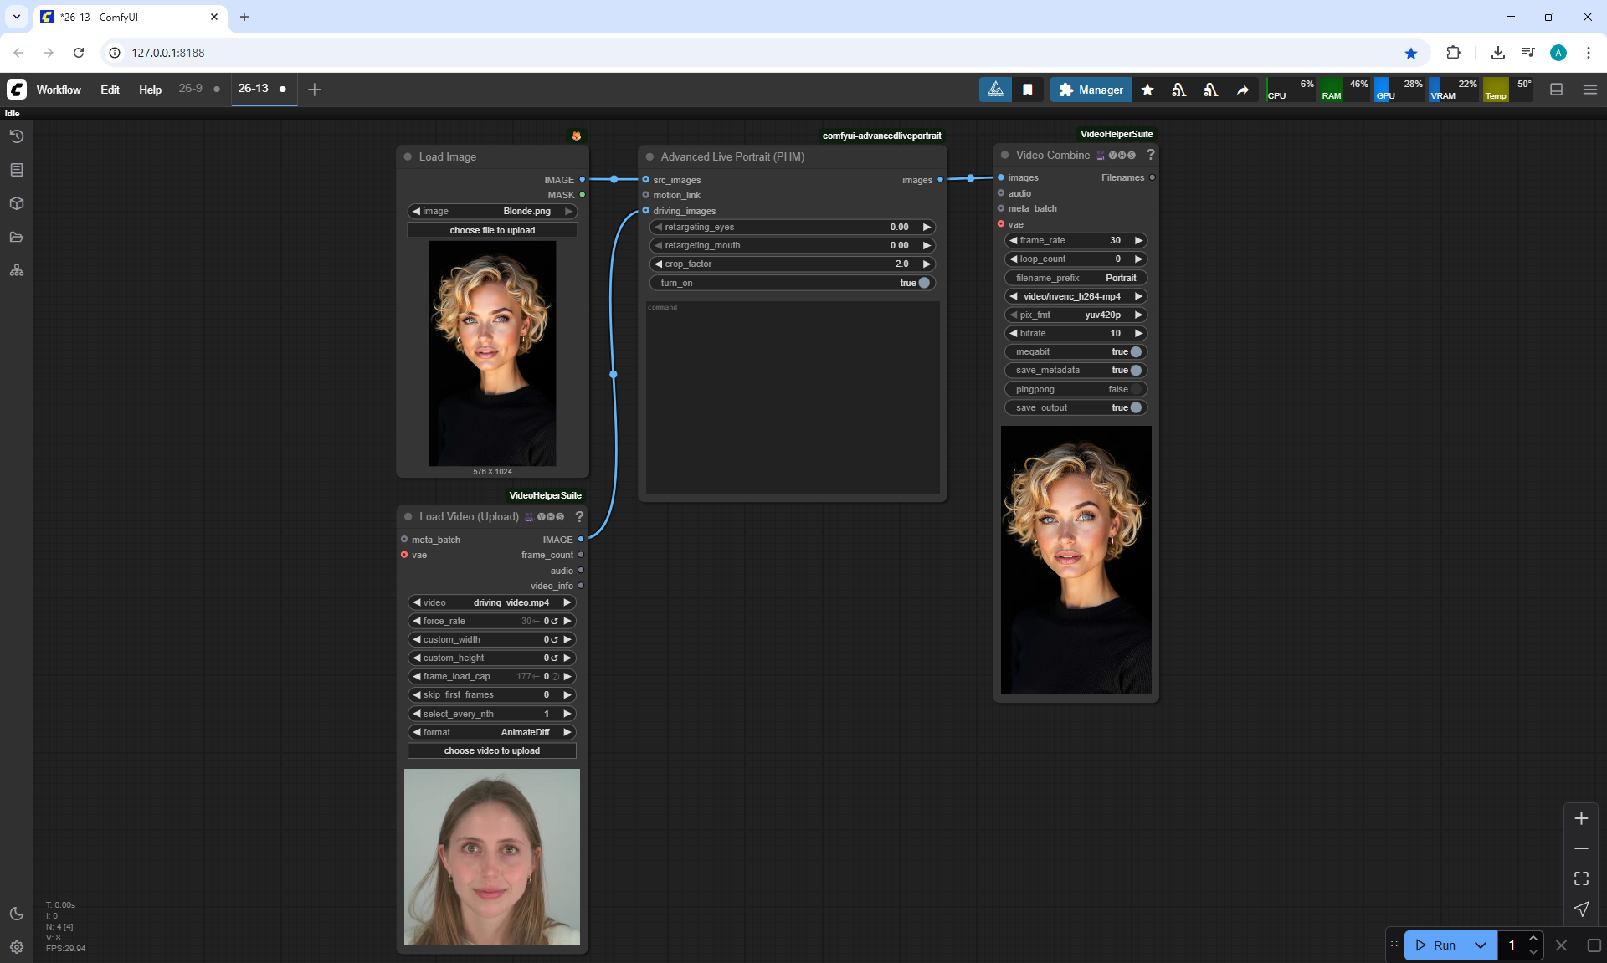Open the settings gear icon
The width and height of the screenshot is (1607, 963).
point(17,947)
